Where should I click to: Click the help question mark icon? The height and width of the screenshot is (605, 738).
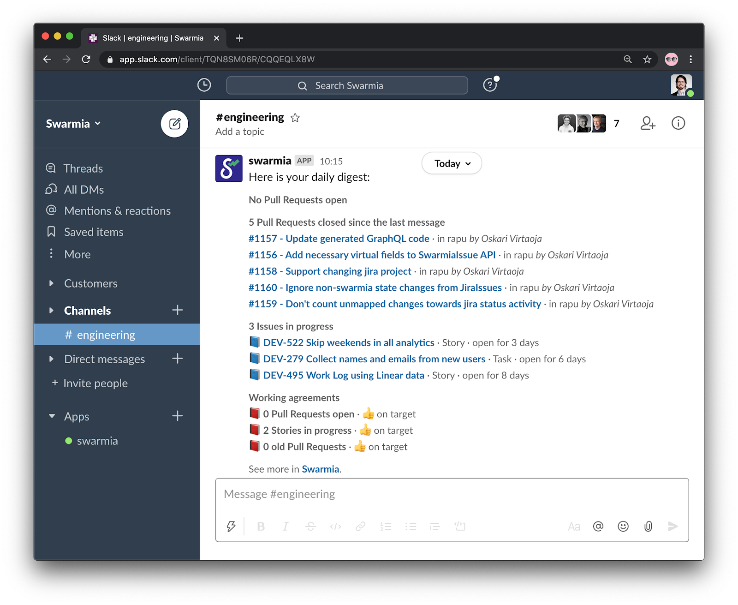pos(489,85)
